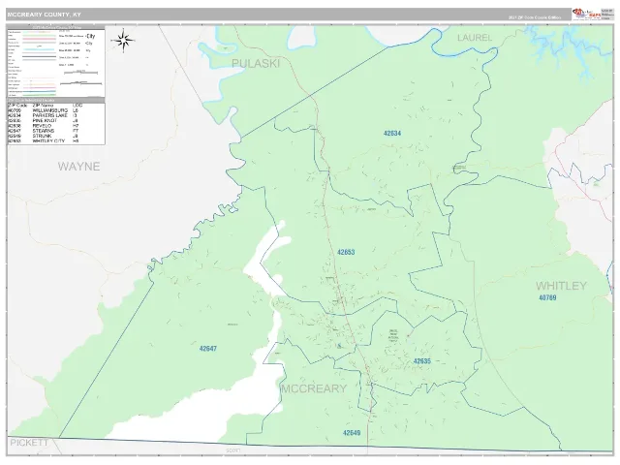620x465 pixels.
Task: Click ZIP code 42647 on the map
Action: pos(208,349)
